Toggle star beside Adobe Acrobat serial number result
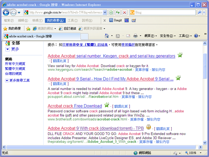This screenshot has width=209, height=157. pos(180,55)
